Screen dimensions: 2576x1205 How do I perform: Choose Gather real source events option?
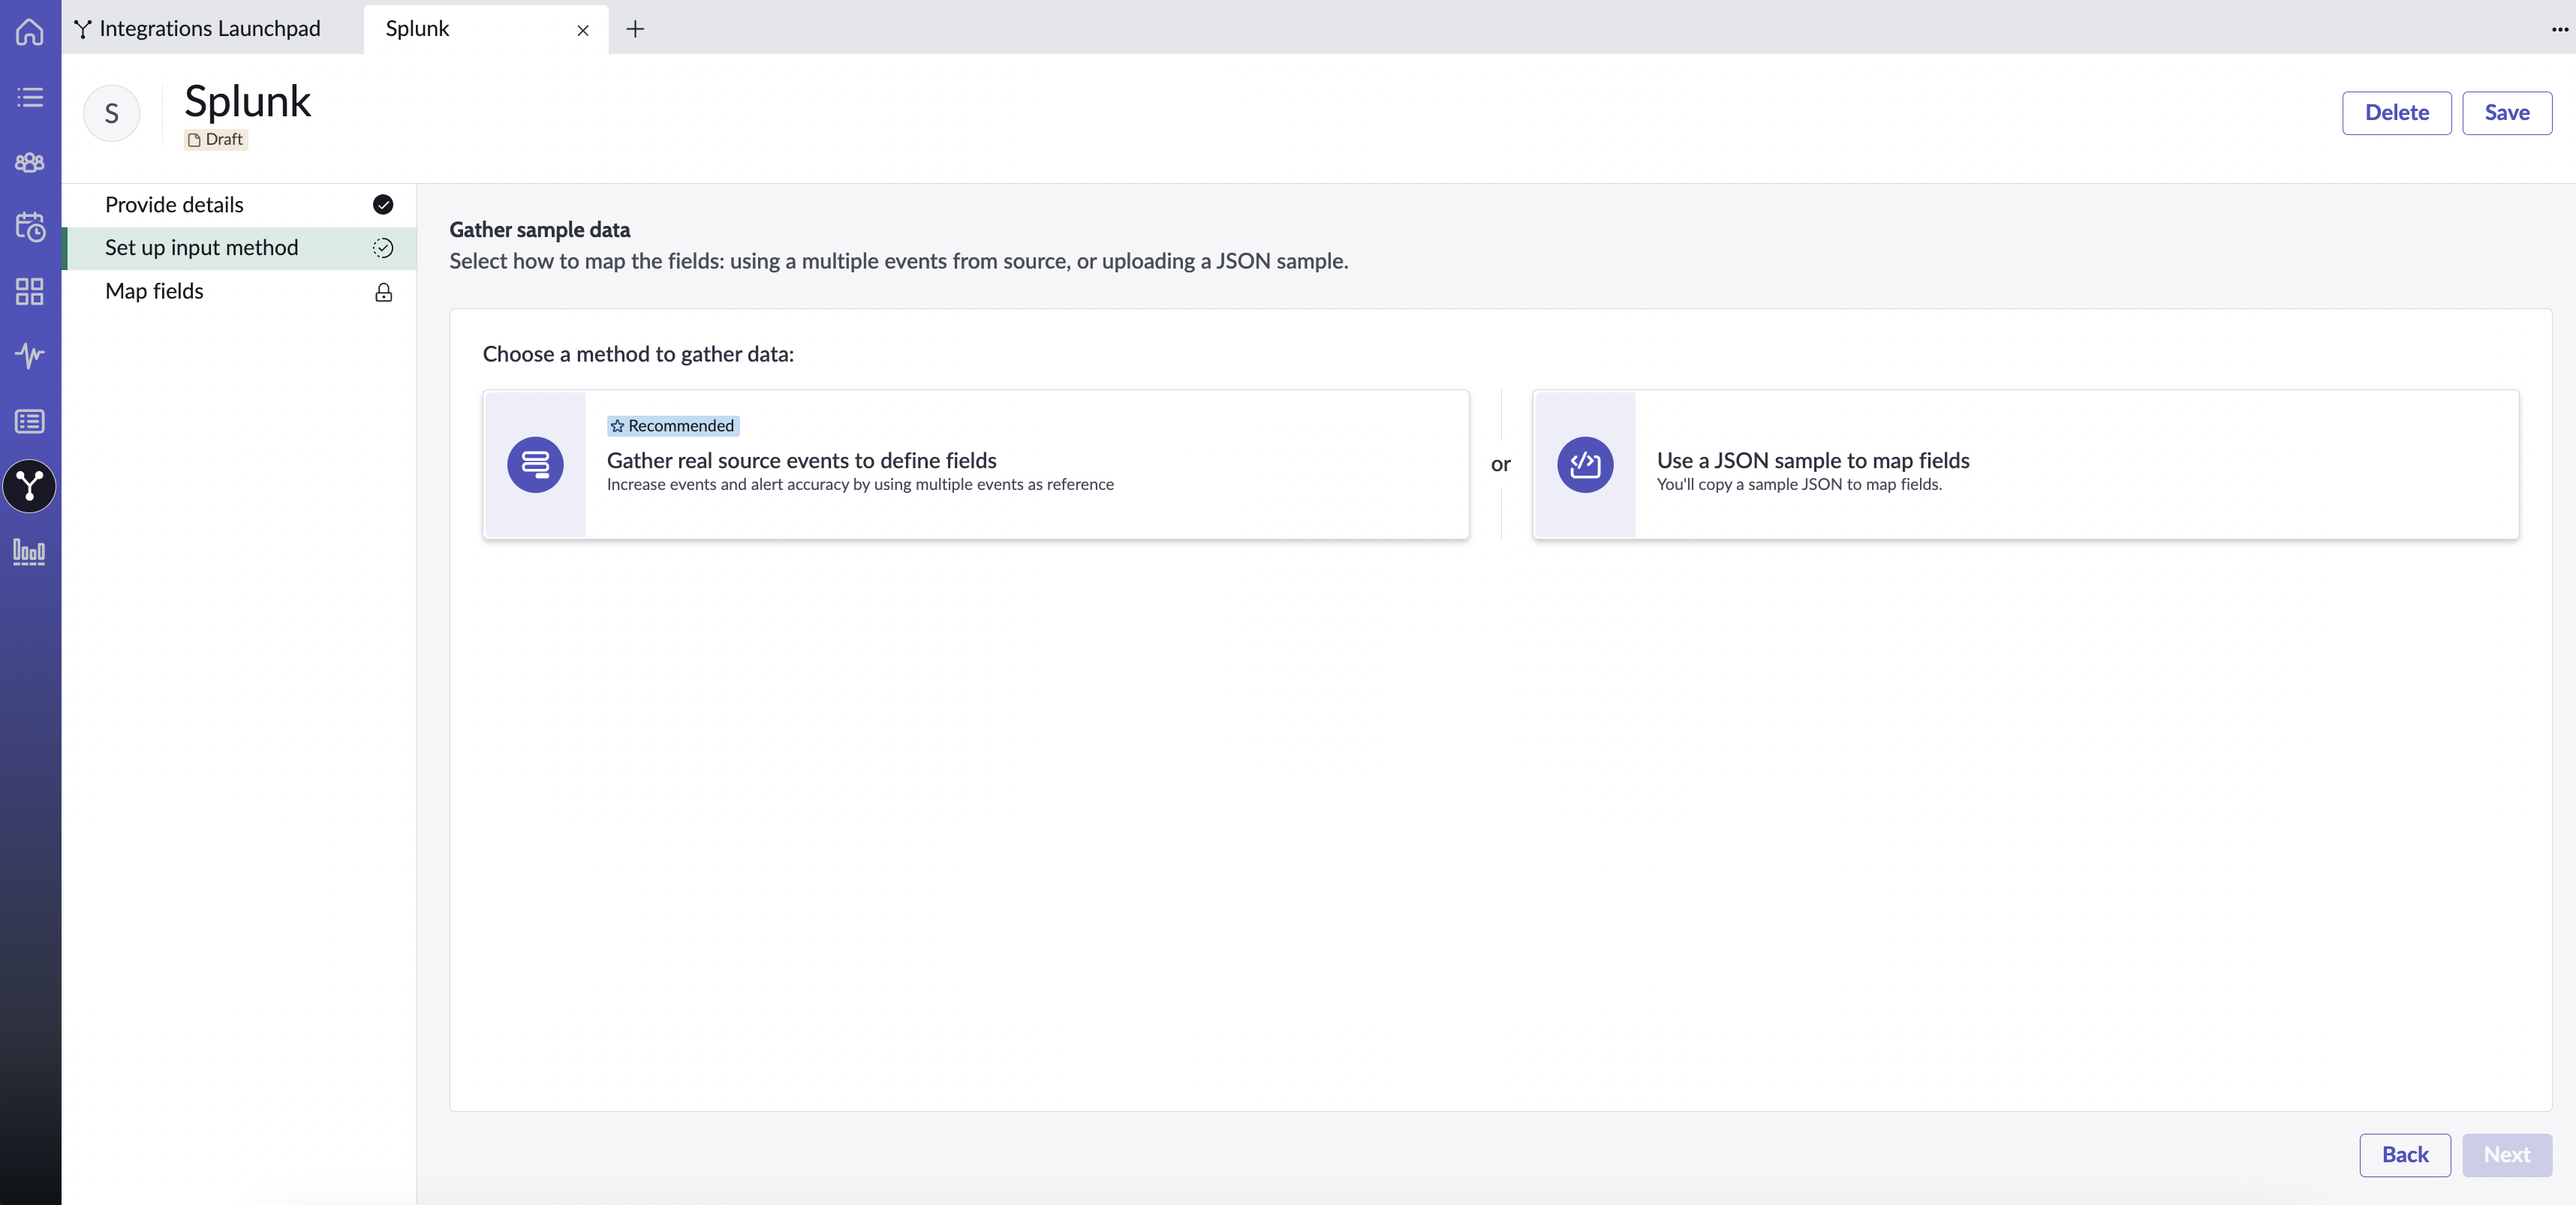click(x=975, y=464)
